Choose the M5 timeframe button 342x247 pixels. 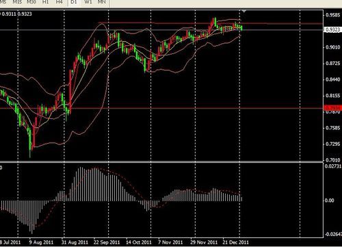[3, 2]
